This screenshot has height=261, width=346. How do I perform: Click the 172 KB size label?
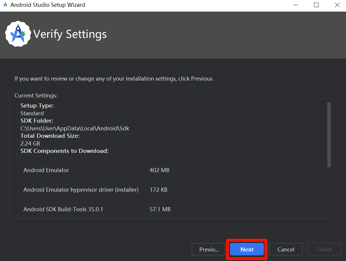158,190
